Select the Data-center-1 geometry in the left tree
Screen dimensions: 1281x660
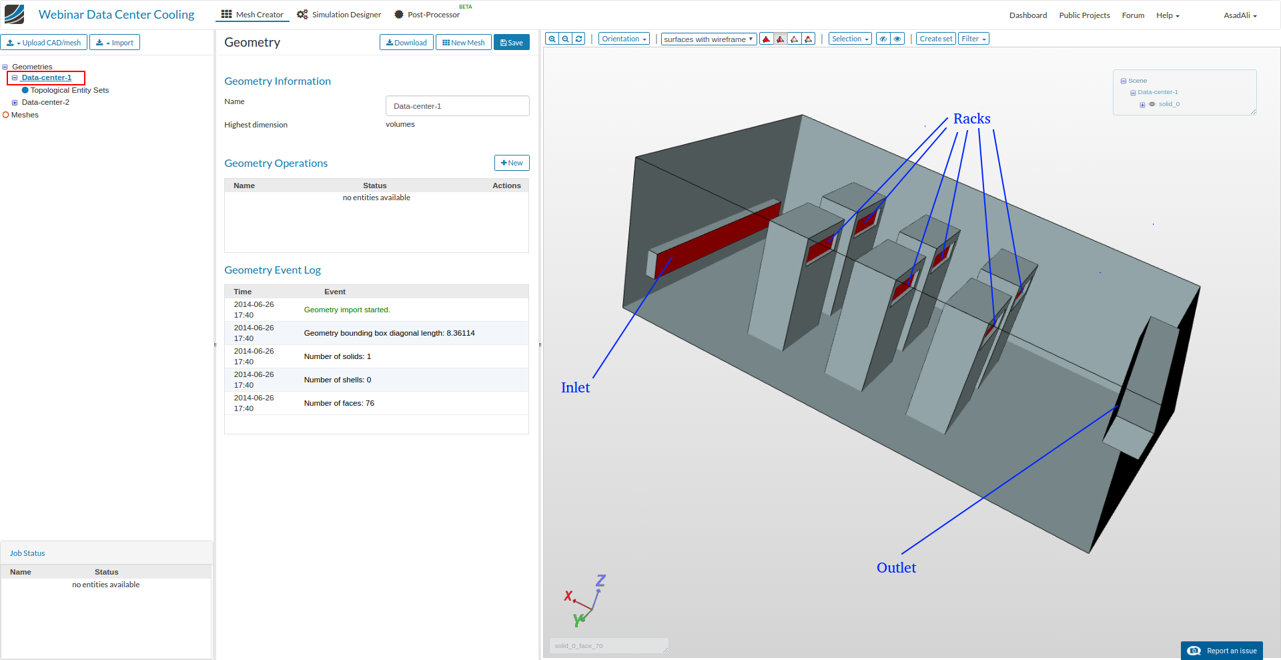click(x=46, y=77)
